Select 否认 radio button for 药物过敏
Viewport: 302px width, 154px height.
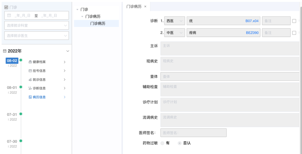(x=180, y=143)
